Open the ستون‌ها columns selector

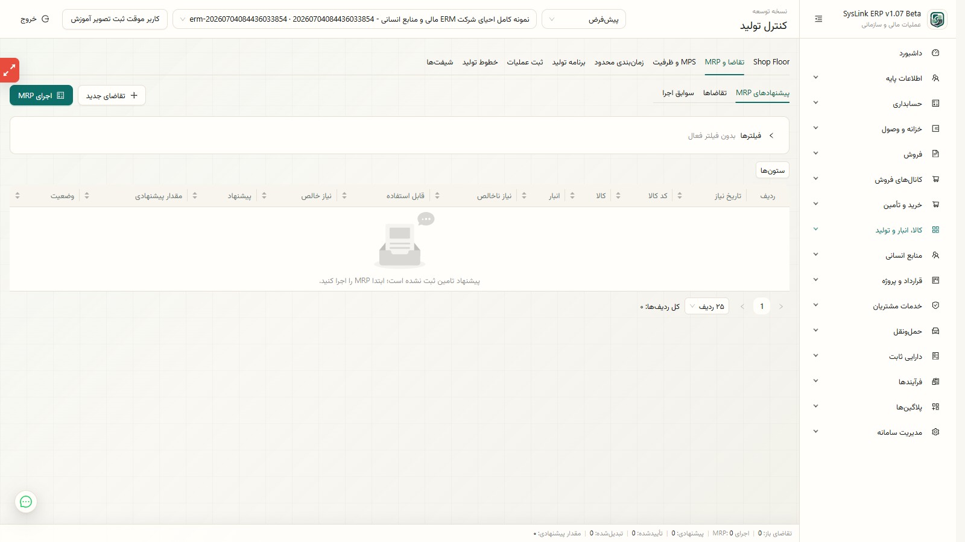pos(773,170)
